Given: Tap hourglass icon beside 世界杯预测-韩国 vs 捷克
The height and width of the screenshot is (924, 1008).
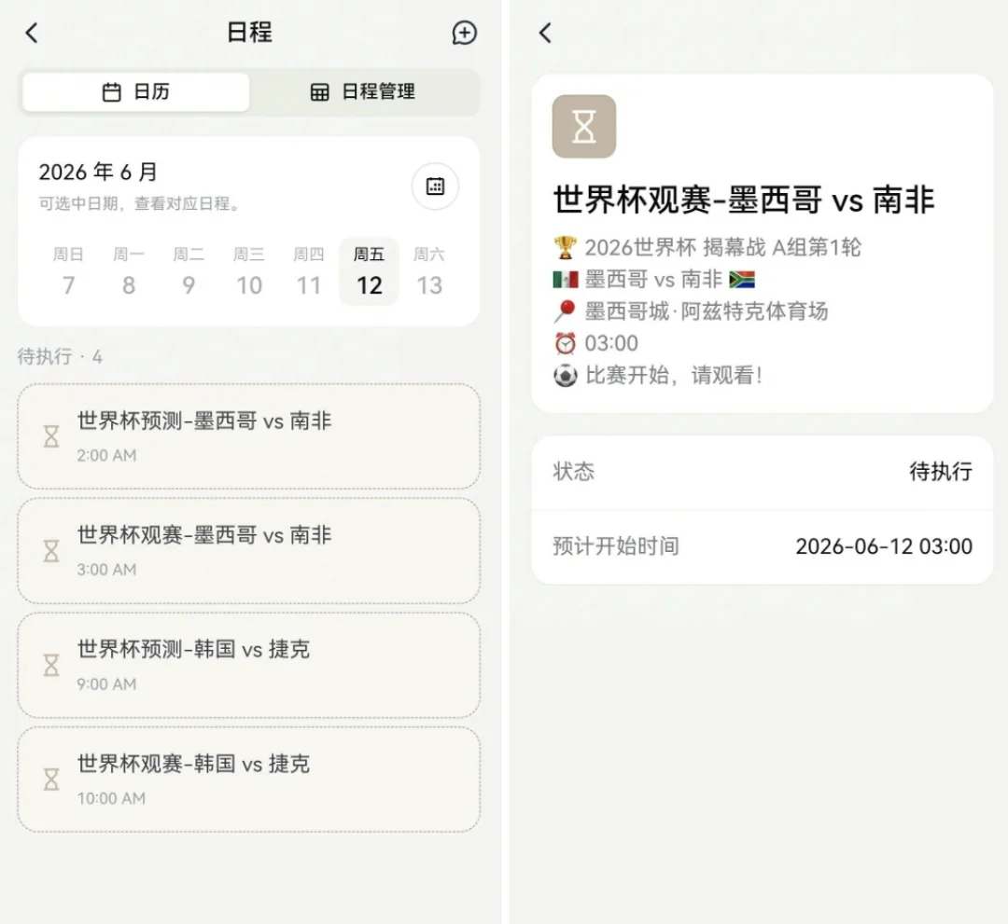Looking at the screenshot, I should [51, 665].
